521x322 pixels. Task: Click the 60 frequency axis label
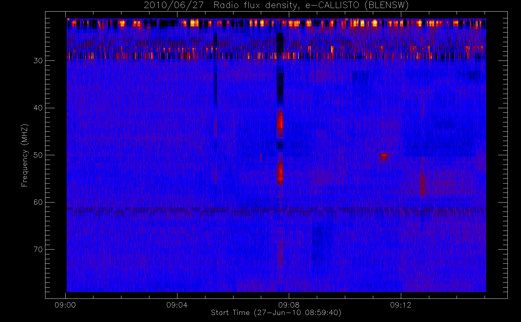tap(38, 202)
